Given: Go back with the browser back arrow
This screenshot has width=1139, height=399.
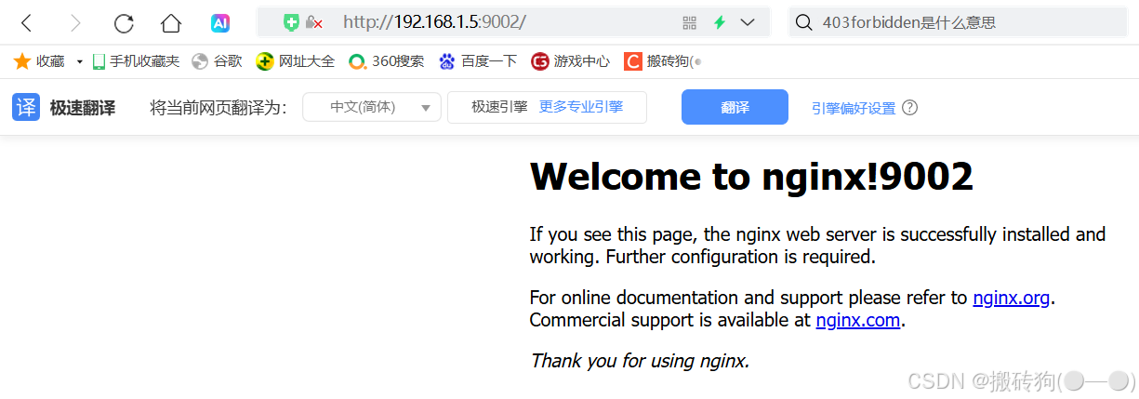Looking at the screenshot, I should [x=26, y=22].
